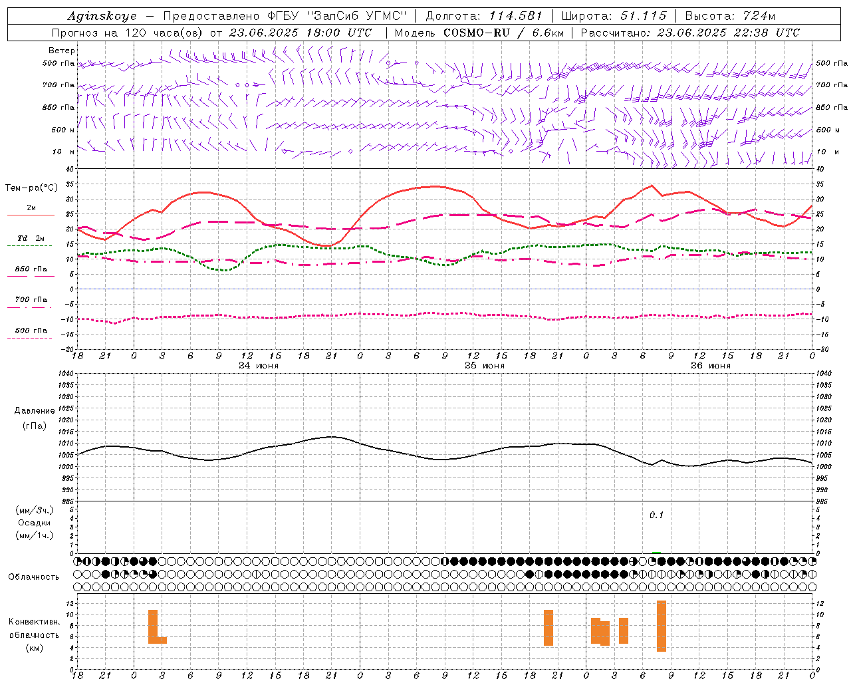Click the date label 26 июня
The image size is (851, 681).
click(x=711, y=366)
